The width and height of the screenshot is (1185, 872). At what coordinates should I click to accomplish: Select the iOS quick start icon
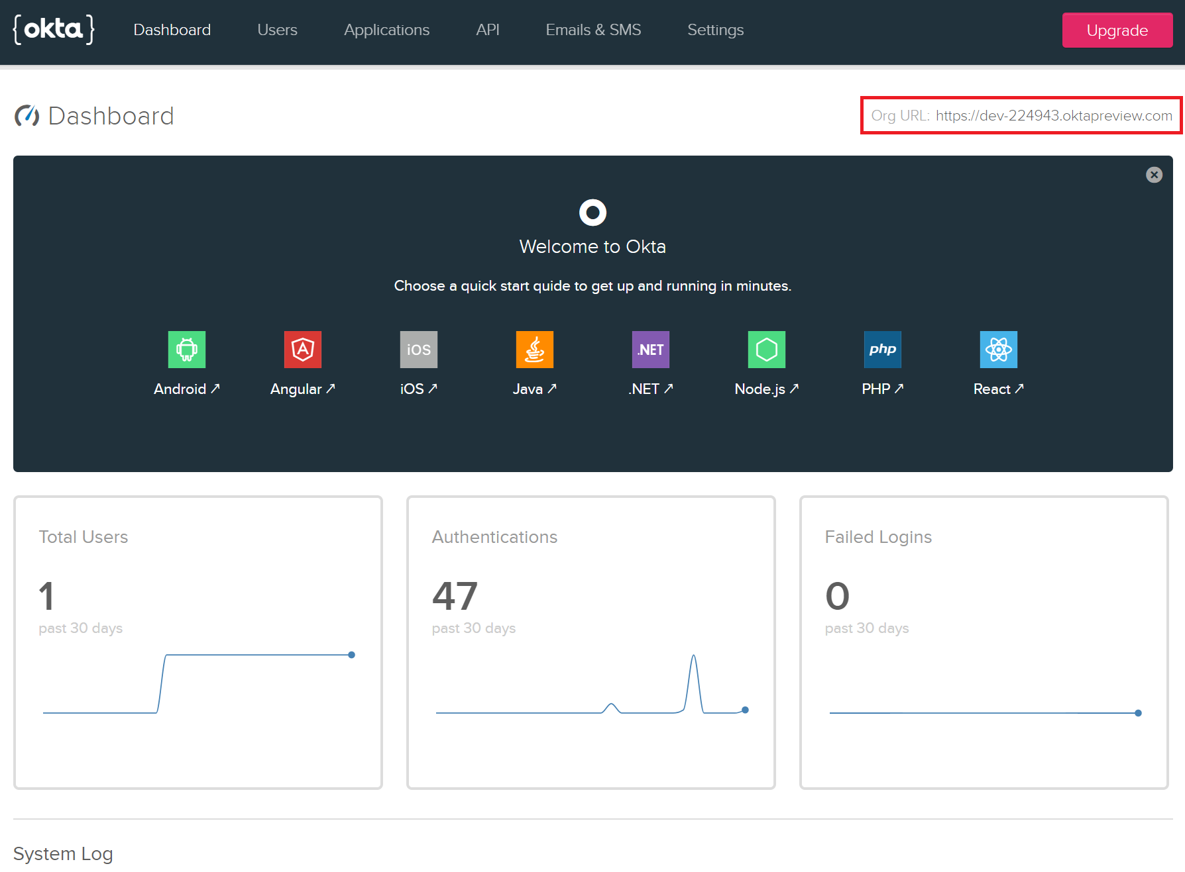click(418, 350)
